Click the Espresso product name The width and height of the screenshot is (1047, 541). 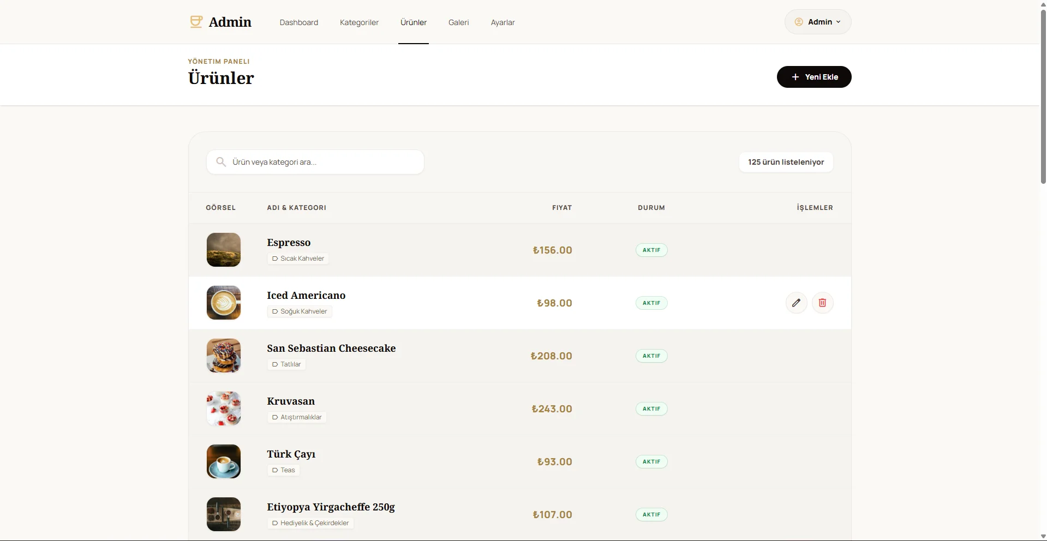coord(289,243)
